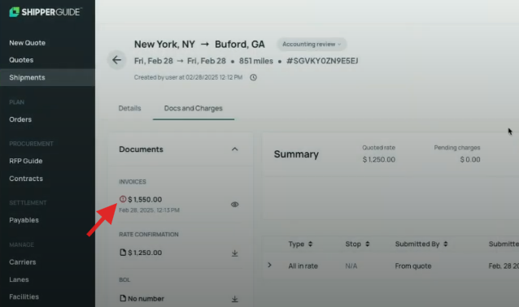Screen dimensions: 519x307
Task: Collapse the Documents panel
Action: point(234,149)
